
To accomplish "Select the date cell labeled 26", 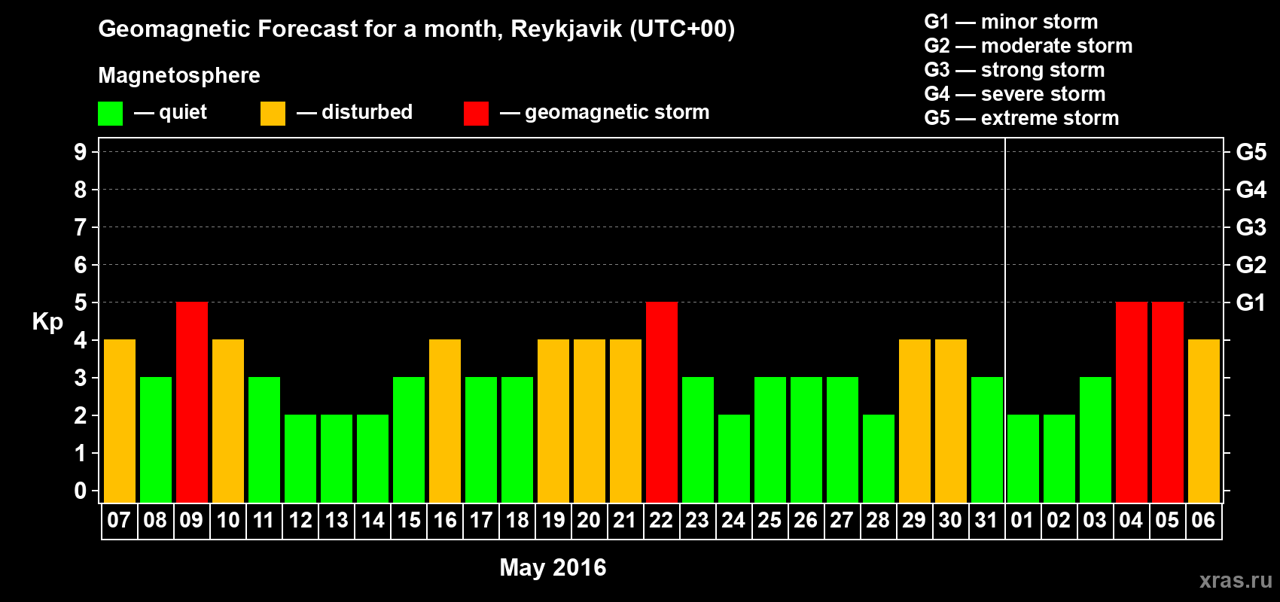I will pos(806,521).
